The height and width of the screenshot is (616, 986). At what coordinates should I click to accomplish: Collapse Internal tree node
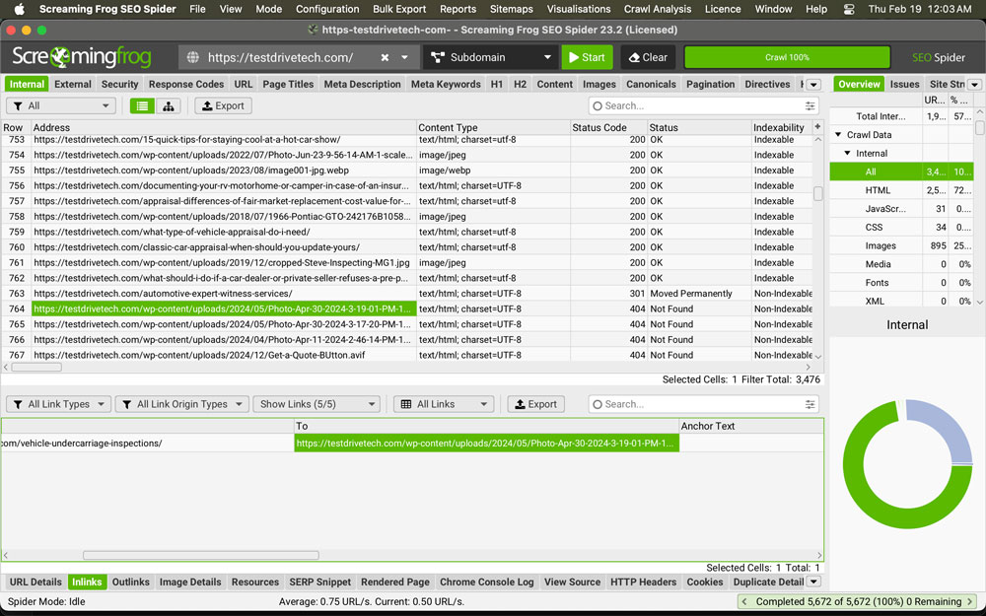click(847, 153)
